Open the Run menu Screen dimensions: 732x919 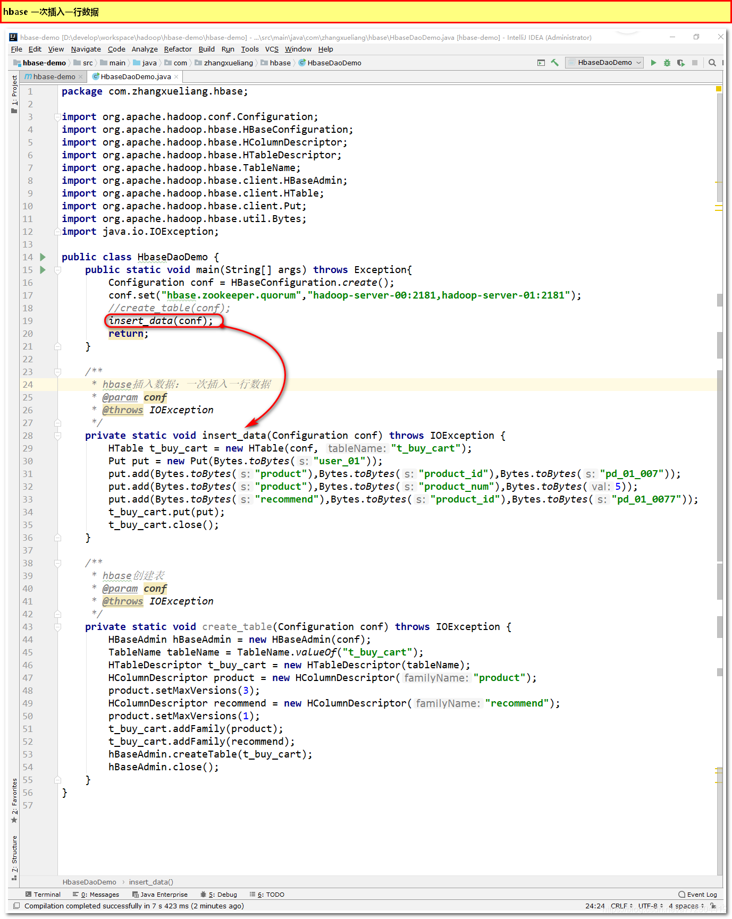pos(228,49)
